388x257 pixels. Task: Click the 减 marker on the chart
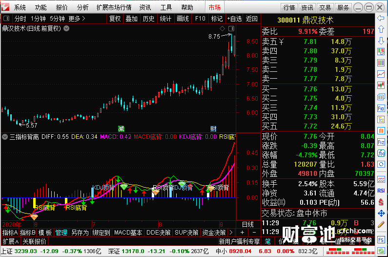click(121, 128)
